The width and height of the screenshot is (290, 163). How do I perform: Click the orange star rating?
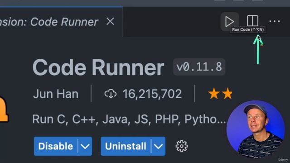220,94
